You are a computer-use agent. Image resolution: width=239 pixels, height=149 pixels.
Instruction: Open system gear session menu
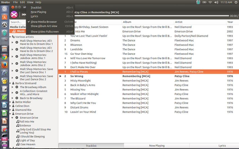coord(236,2)
